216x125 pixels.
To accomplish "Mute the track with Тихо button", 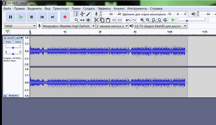I will pyautogui.click(x=8, y=42).
